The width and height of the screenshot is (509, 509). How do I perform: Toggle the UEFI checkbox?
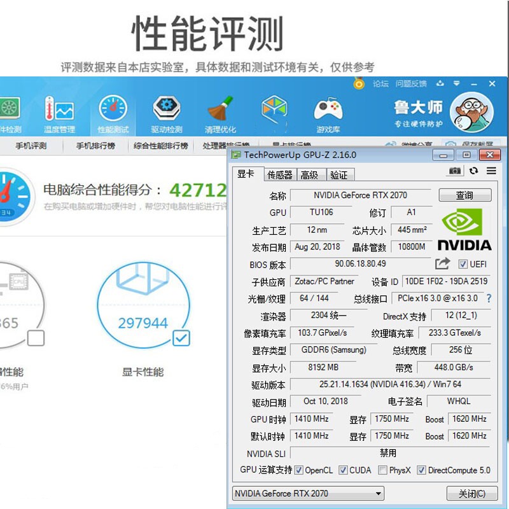pos(463,264)
